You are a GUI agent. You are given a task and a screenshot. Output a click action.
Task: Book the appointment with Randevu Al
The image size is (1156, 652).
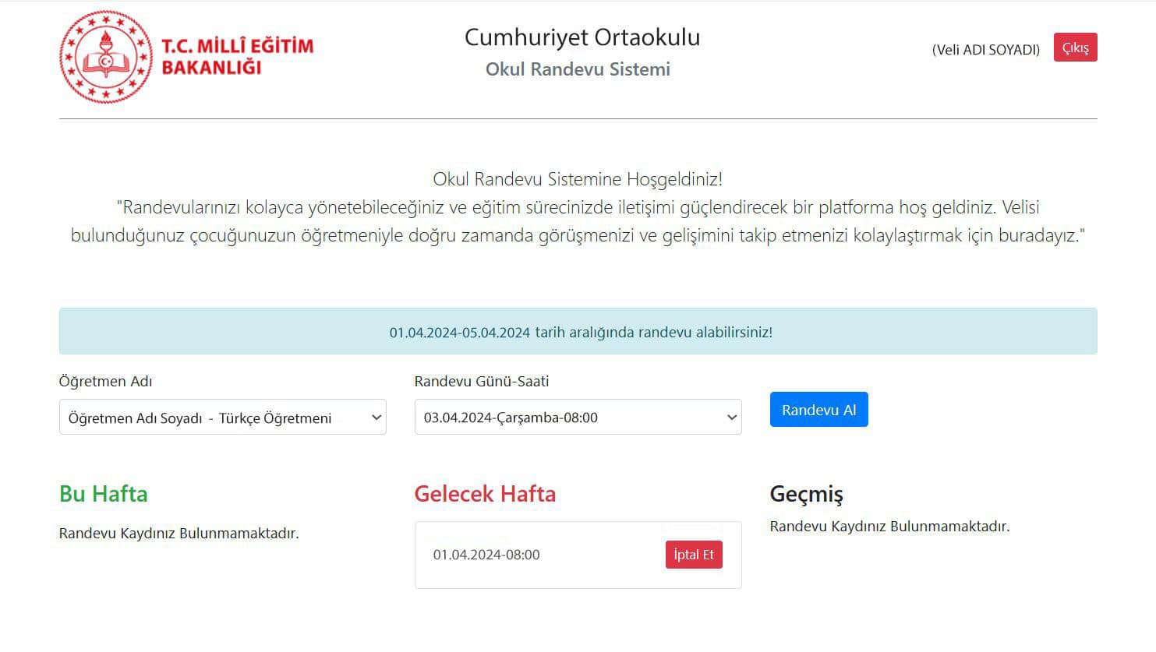[818, 410]
